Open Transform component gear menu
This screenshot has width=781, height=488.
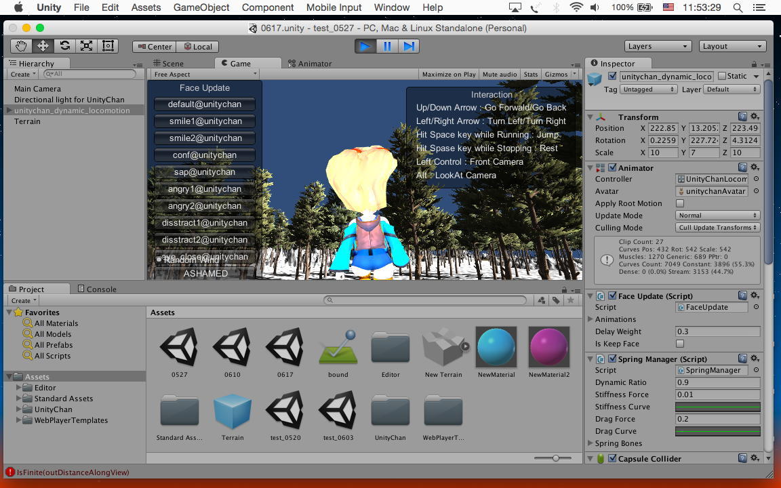point(755,117)
